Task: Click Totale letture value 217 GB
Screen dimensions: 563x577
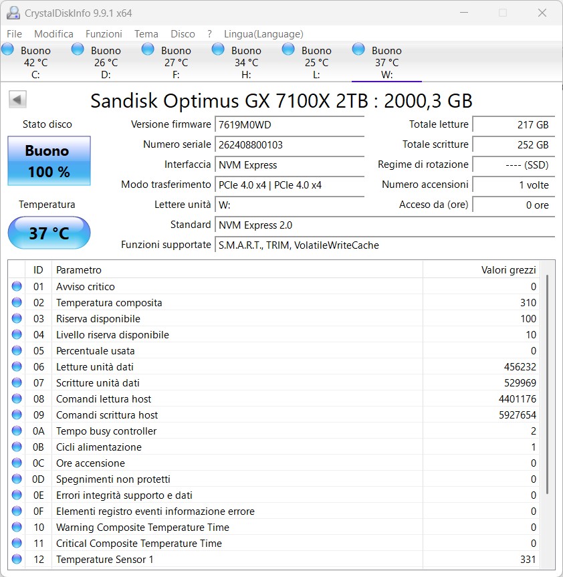Action: (514, 125)
